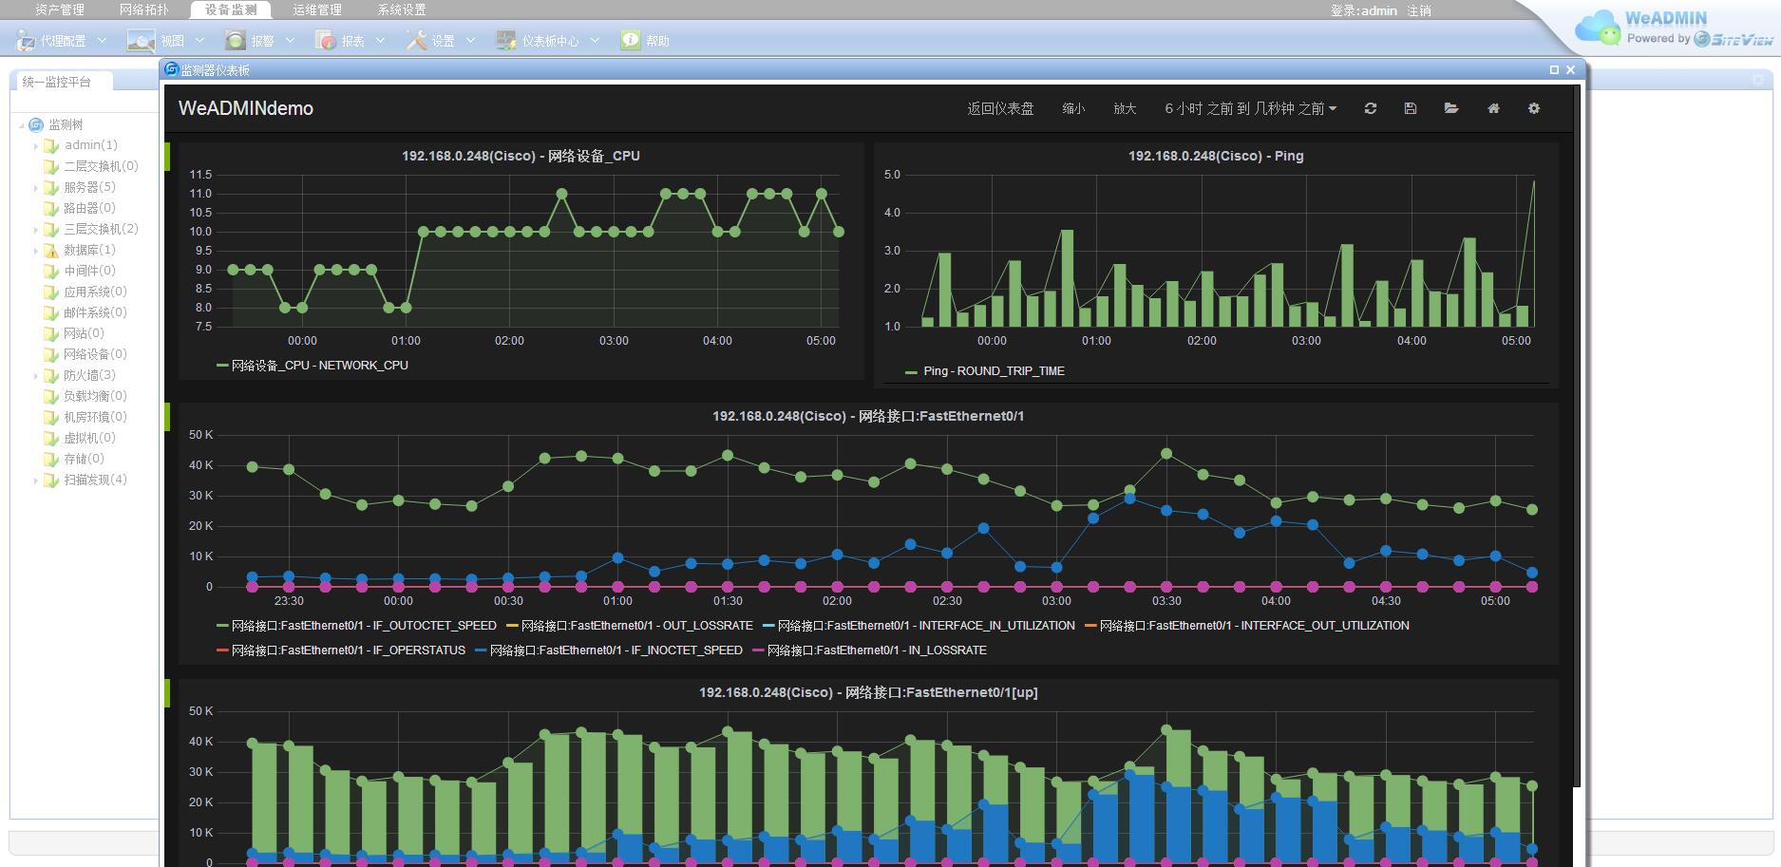
Task: Select 路由器(0) in the monitor tree
Action: 89,208
